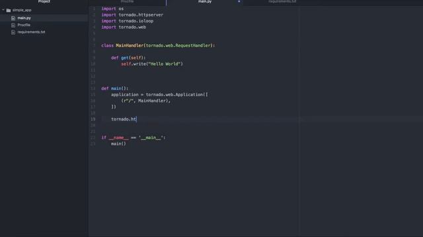This screenshot has height=237, width=423.
Task: Click the Procfile file icon in tree
Action: click(13, 25)
